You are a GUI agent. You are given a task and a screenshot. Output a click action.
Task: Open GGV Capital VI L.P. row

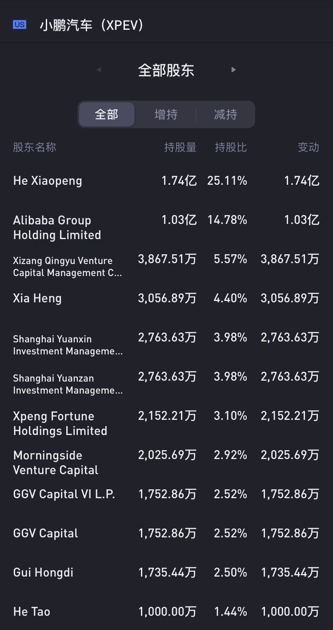pos(64,494)
